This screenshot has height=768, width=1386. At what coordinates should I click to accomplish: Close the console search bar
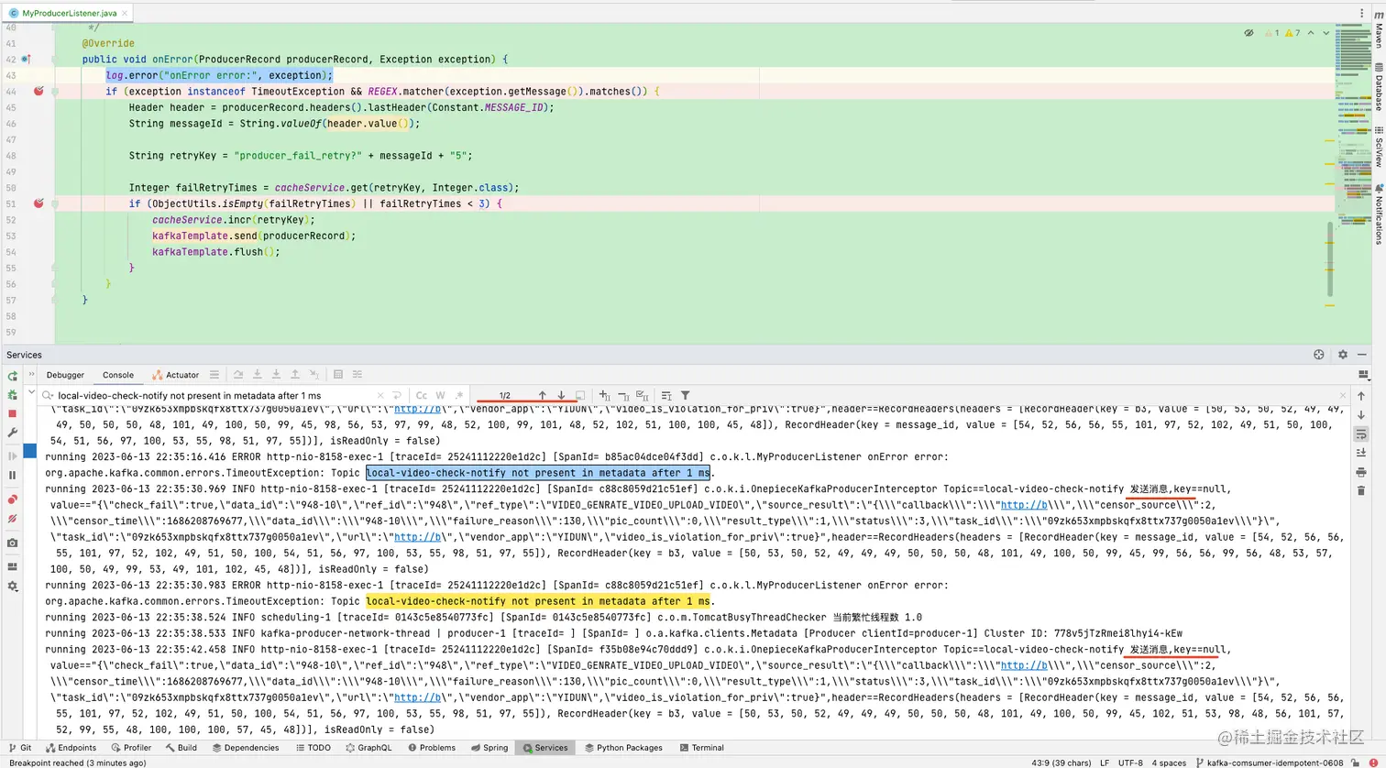click(x=1343, y=395)
